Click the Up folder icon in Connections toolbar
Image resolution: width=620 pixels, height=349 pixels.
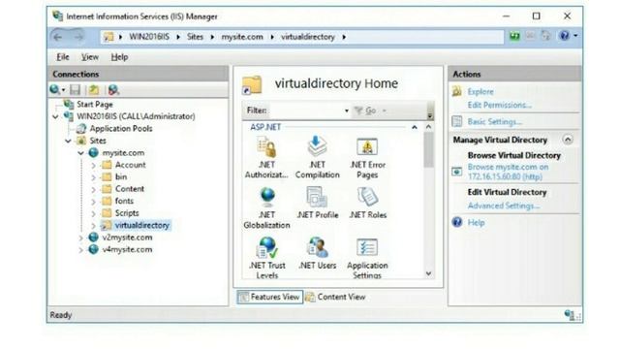pos(94,90)
